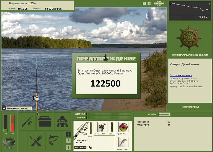
Task: Open the tackle box inventory icon
Action: (x=45, y=121)
